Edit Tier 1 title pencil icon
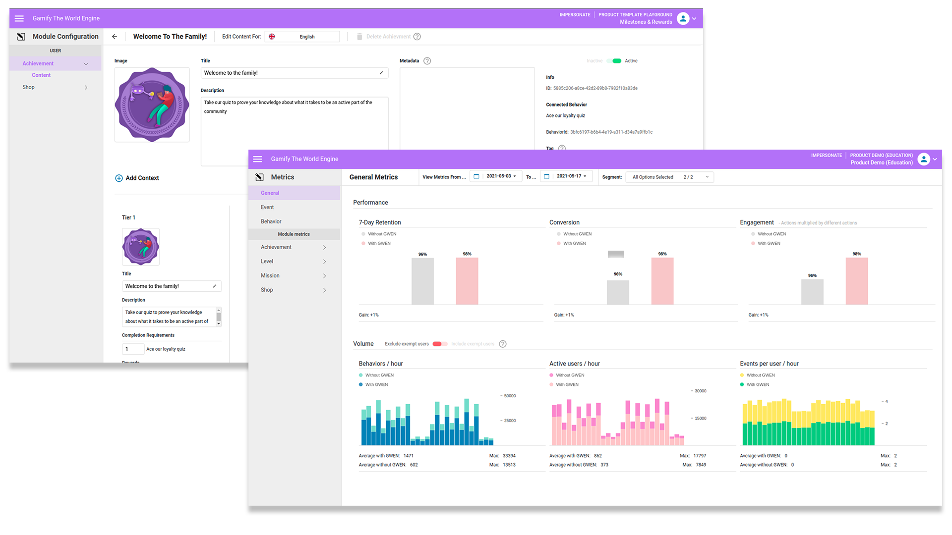 point(215,286)
